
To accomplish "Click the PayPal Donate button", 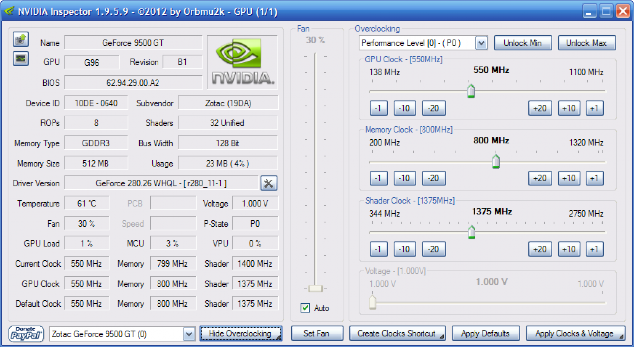I will coord(26,333).
